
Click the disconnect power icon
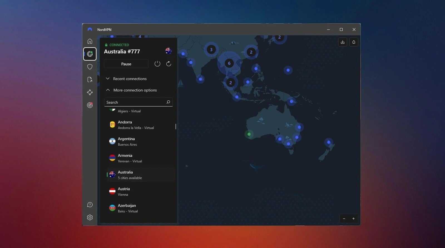157,64
